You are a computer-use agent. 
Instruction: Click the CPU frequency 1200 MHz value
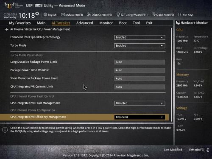(182, 41)
